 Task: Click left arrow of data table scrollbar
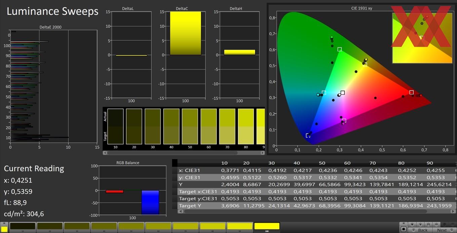tap(180, 212)
